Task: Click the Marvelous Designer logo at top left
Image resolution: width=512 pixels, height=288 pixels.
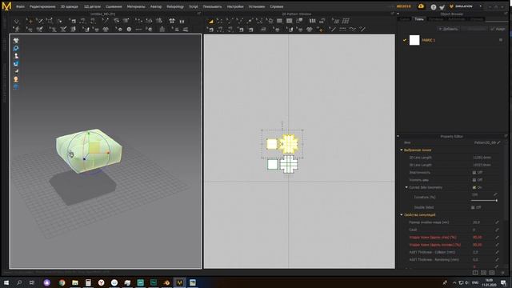Action: click(6, 6)
